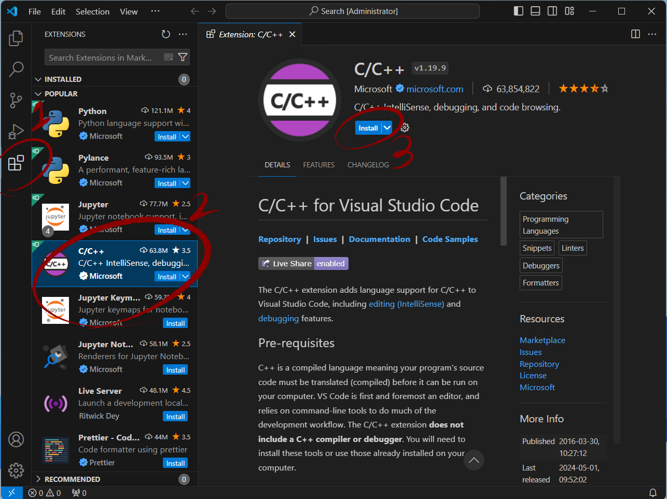This screenshot has height=499, width=667.
Task: Switch to the CHANGELOG tab
Action: [368, 165]
